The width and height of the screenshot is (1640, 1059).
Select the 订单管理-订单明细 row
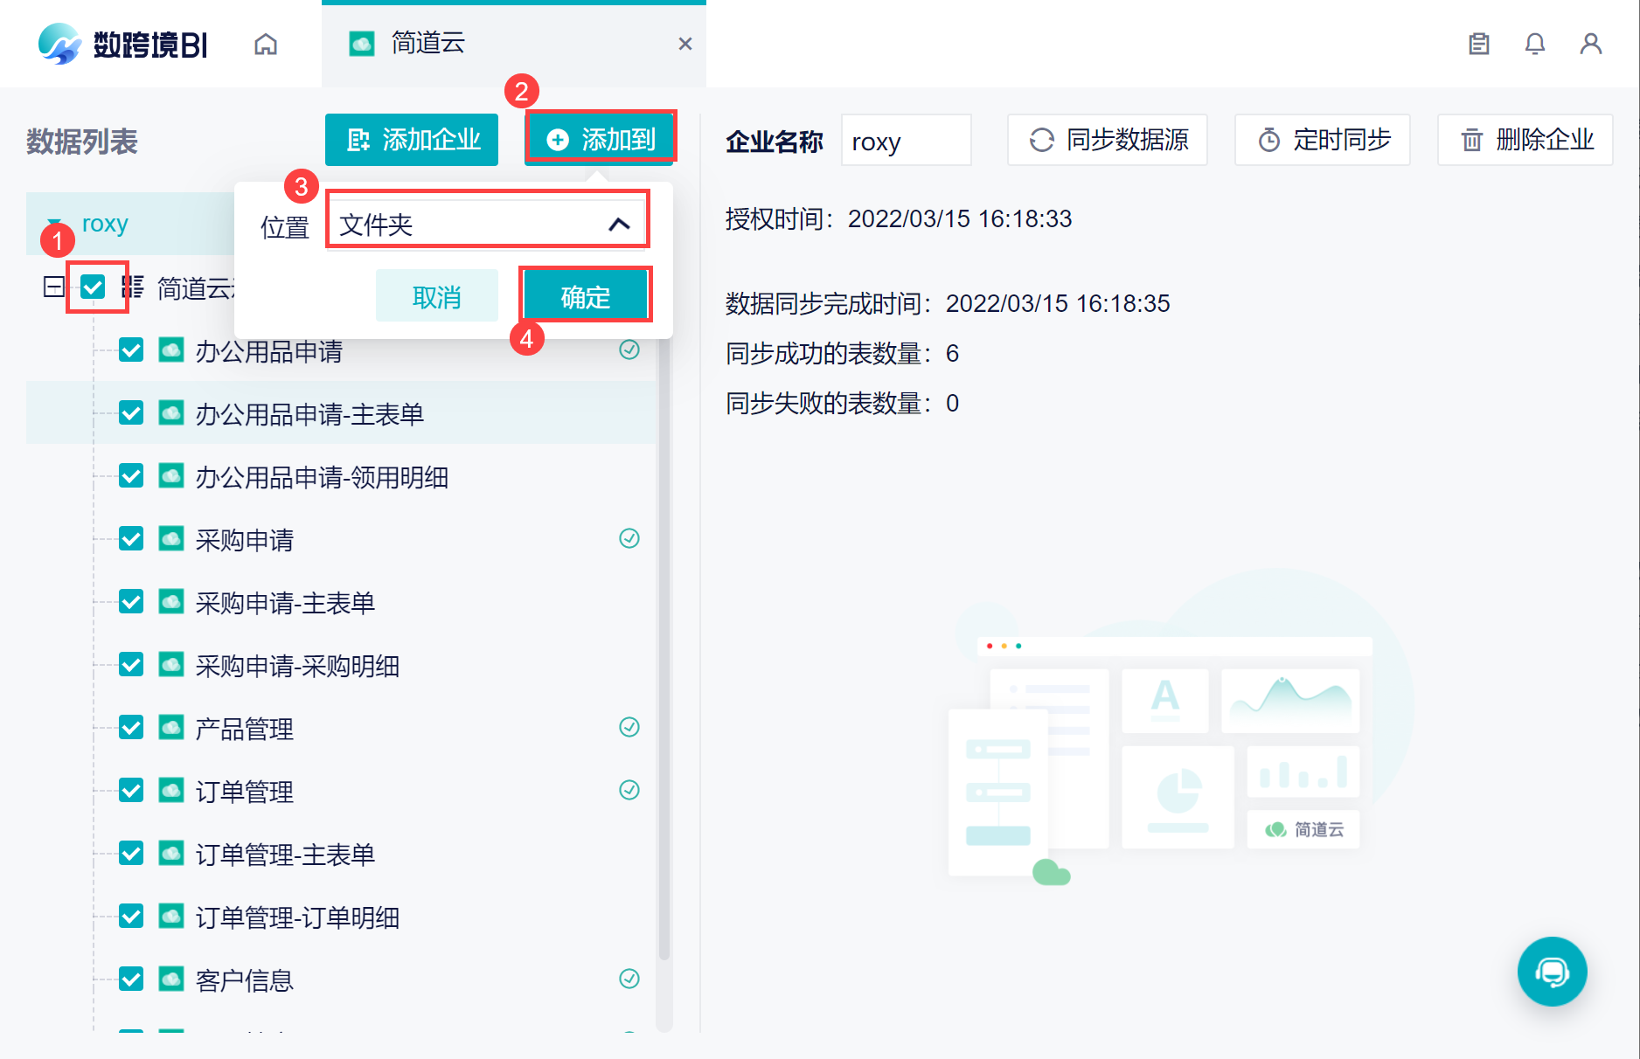(341, 917)
